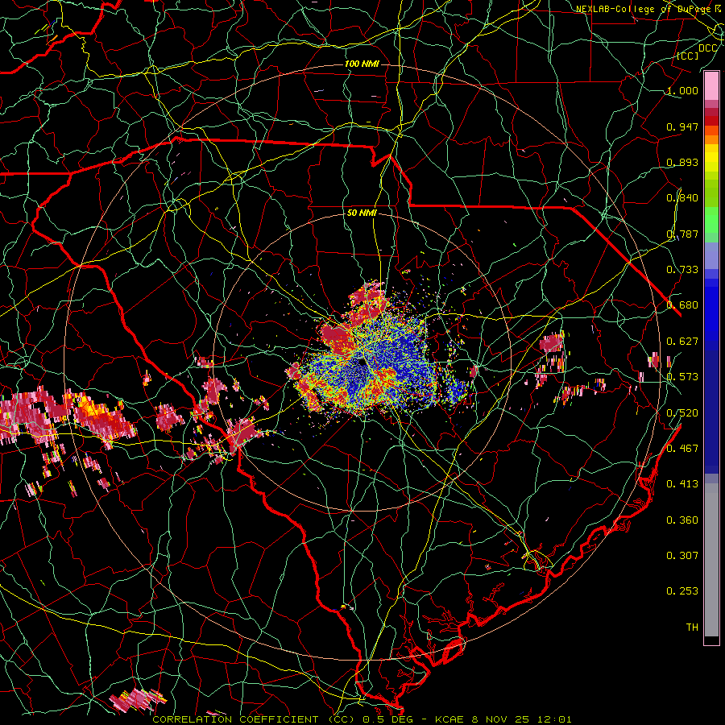Click the 0.893 scale value

click(682, 162)
